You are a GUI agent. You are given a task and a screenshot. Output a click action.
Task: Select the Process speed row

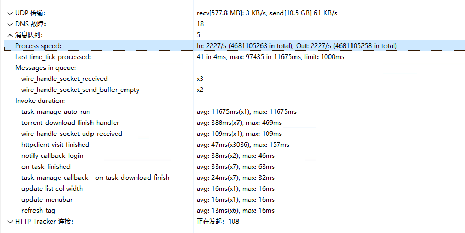point(38,46)
